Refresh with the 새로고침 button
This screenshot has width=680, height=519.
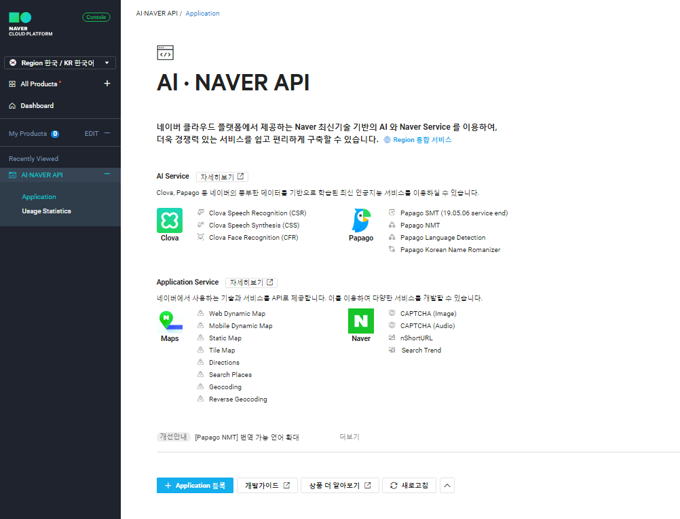point(409,486)
